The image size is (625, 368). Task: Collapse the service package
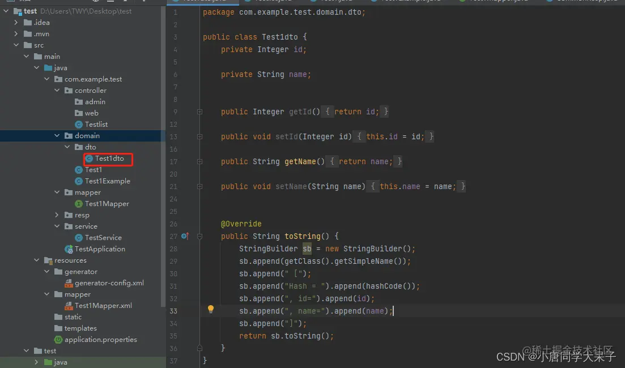click(x=57, y=226)
